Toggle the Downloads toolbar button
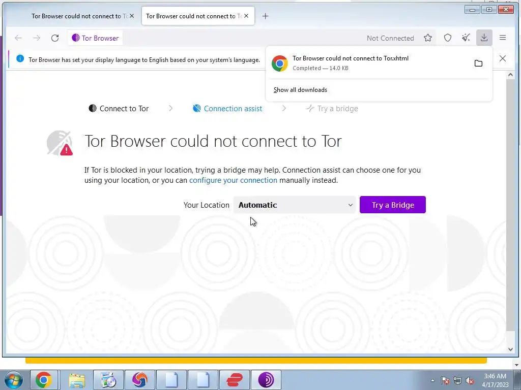The width and height of the screenshot is (521, 390). pos(484,38)
